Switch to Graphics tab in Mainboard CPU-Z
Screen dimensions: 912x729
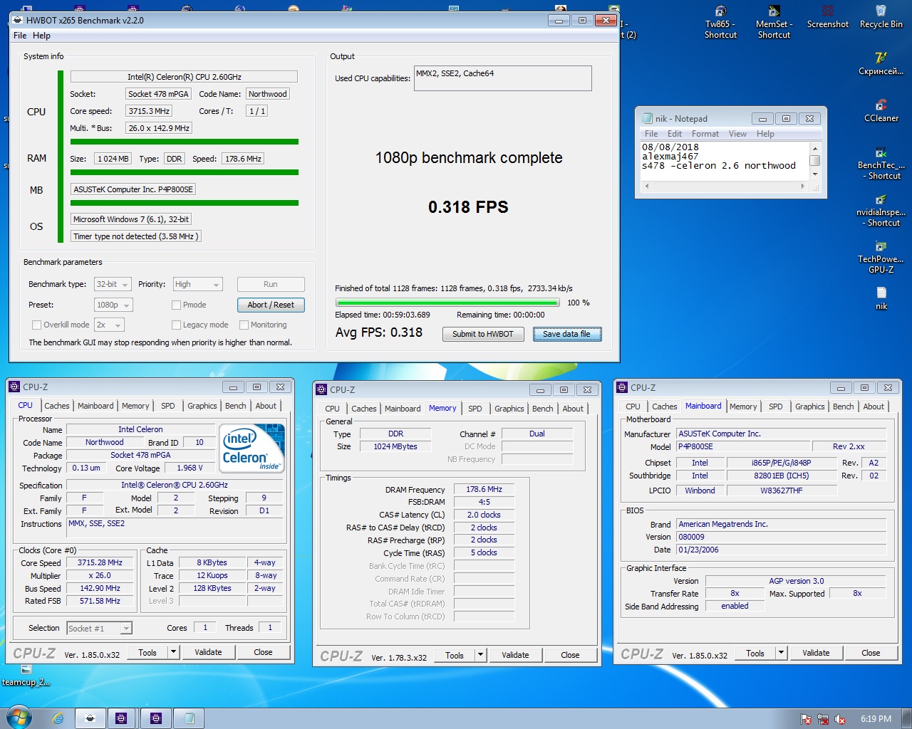coord(810,407)
